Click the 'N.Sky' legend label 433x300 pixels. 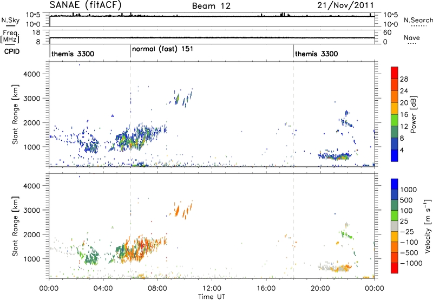(x=10, y=20)
